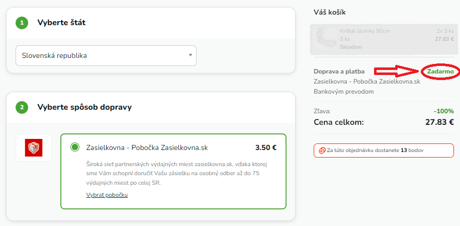Click the green step 1 number badge

(x=22, y=23)
